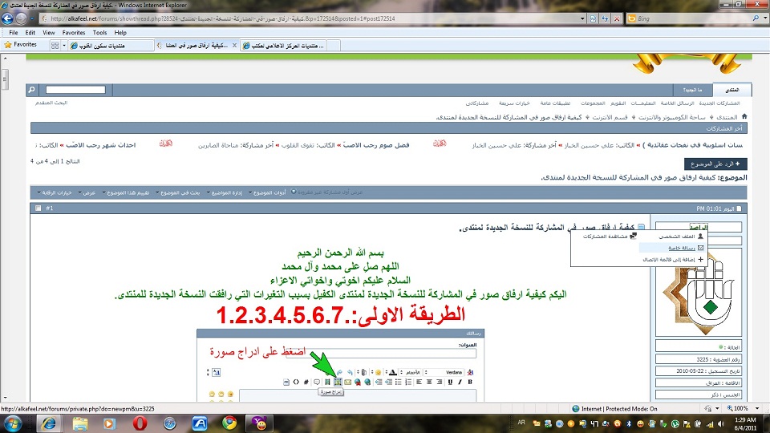
Task: Click the forum search magnifier icon
Action: point(32,91)
